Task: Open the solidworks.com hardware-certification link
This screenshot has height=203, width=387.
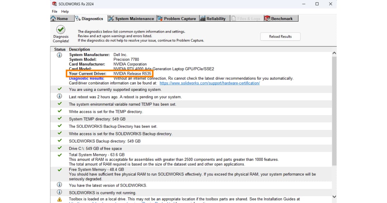Action: pyautogui.click(x=209, y=83)
